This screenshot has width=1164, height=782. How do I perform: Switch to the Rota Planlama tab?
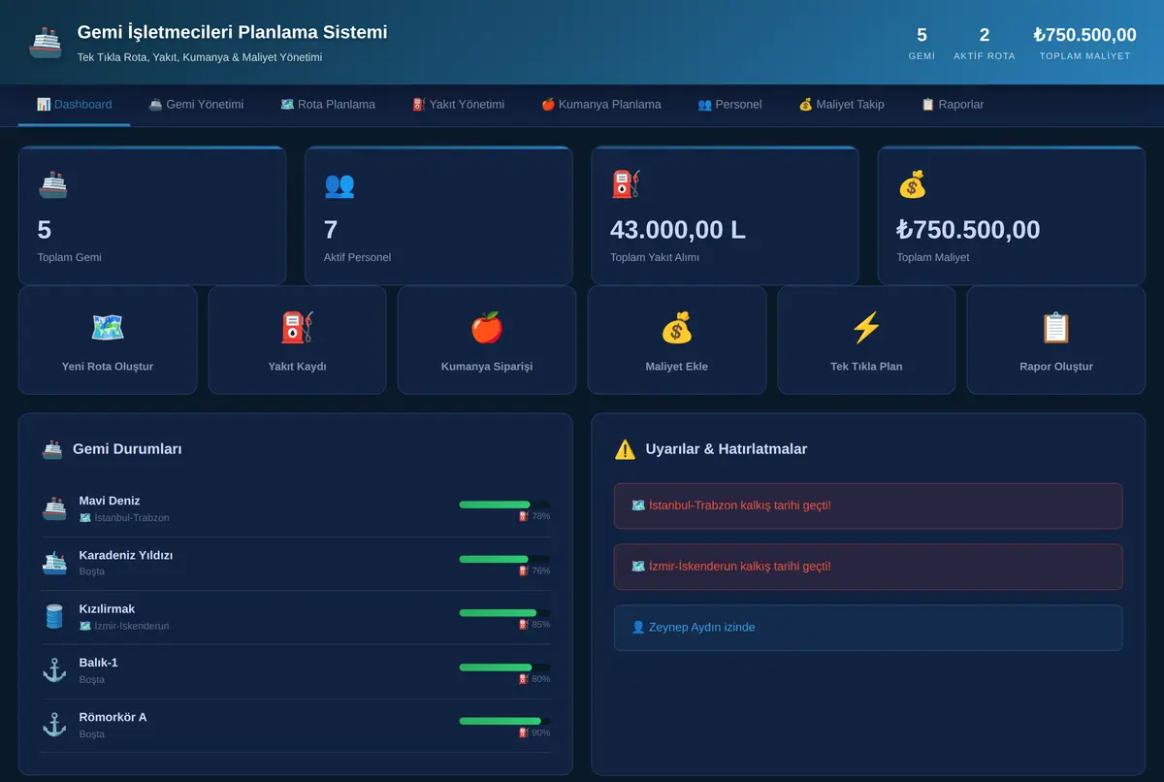328,105
